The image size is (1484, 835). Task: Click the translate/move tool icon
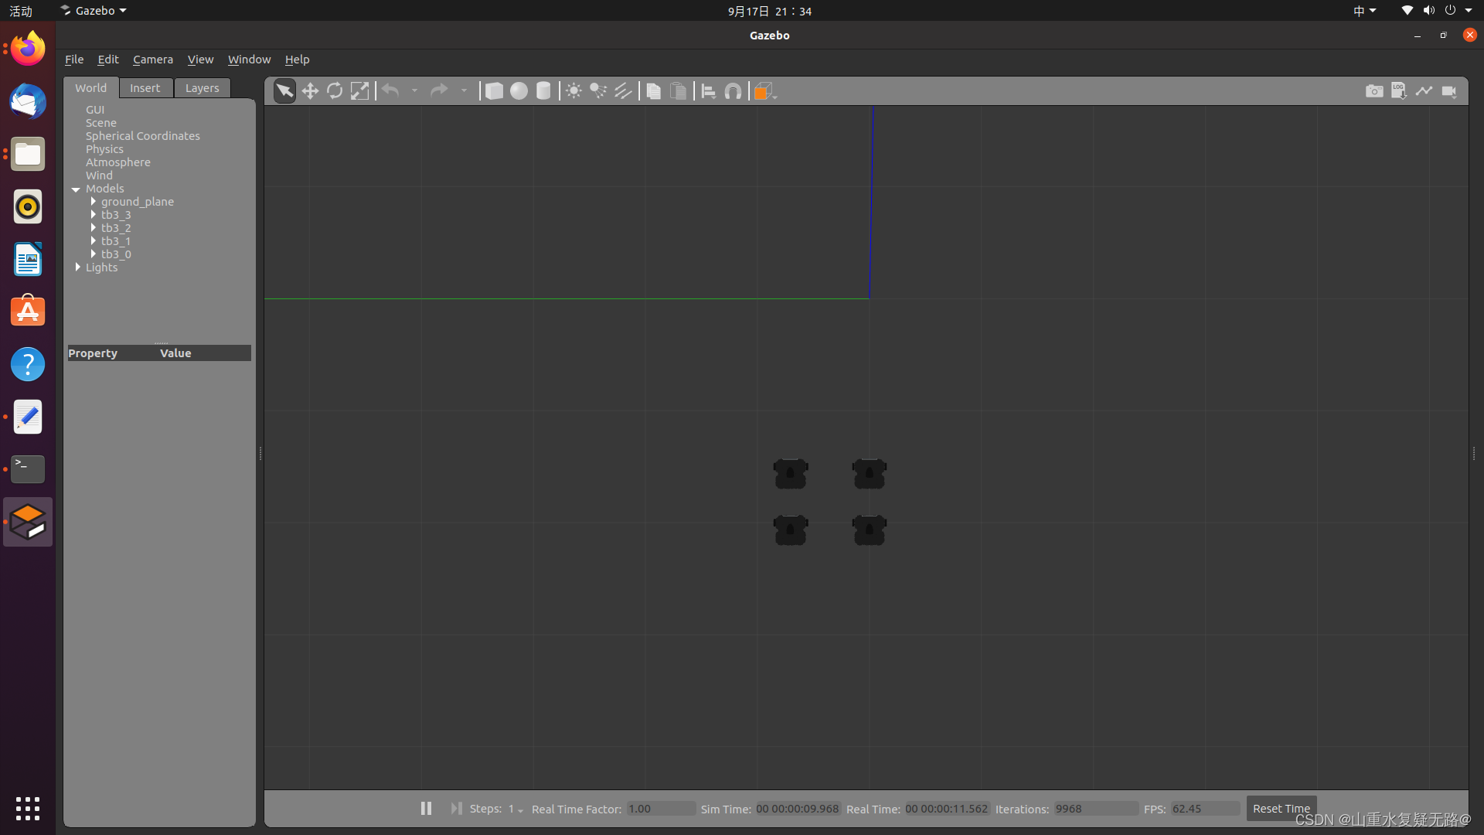(x=309, y=90)
